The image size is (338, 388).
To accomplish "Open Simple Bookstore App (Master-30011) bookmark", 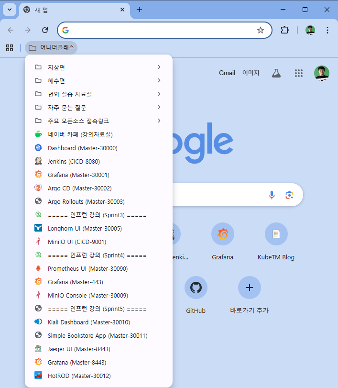I will pyautogui.click(x=98, y=335).
